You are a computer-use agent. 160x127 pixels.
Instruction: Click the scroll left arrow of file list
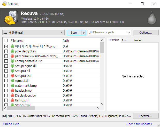click(x=5, y=108)
